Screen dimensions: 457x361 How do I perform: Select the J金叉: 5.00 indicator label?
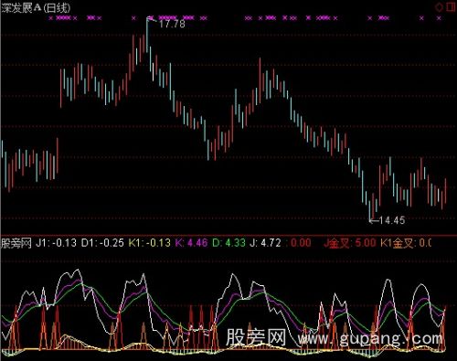(x=349, y=243)
